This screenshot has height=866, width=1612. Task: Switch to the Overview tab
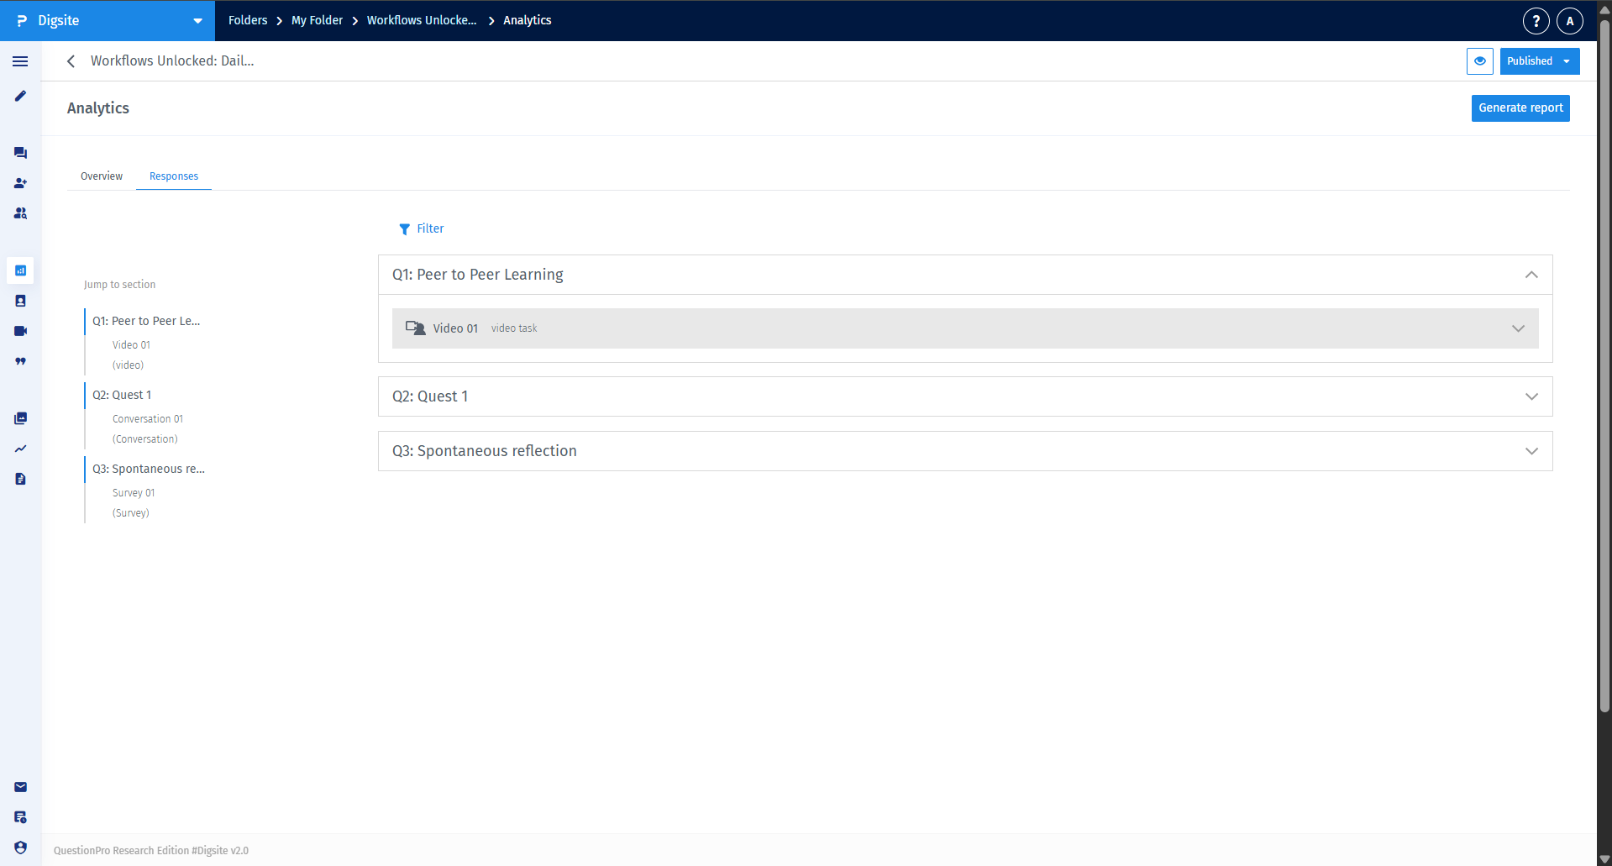click(x=101, y=176)
